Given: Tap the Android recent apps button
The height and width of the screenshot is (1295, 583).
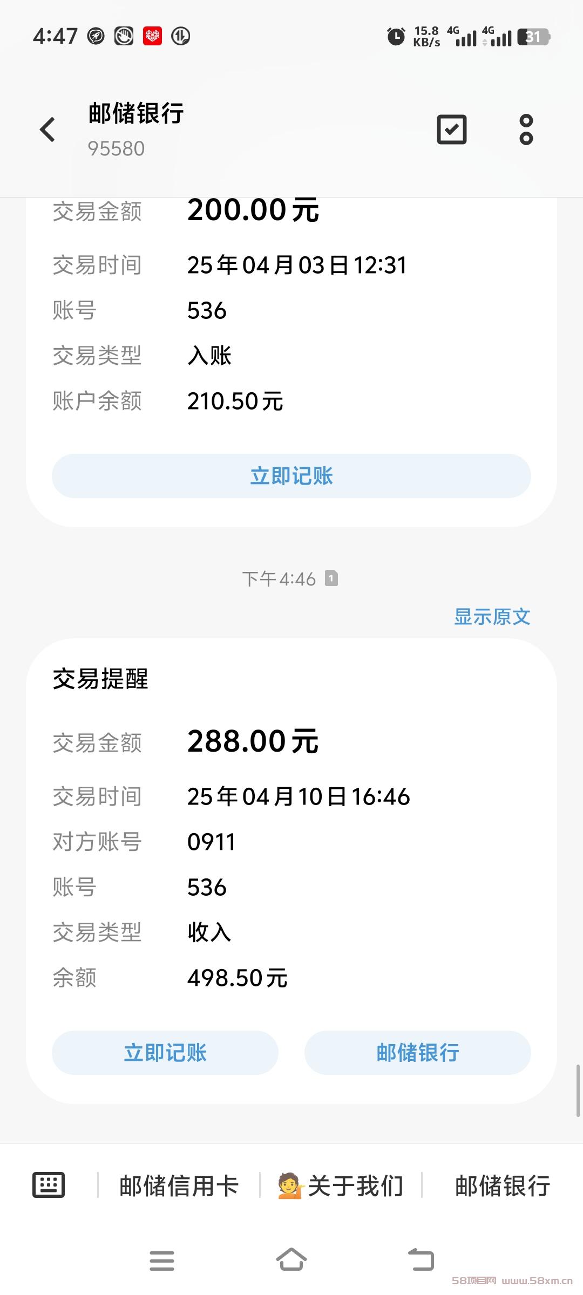Looking at the screenshot, I should tap(162, 1261).
